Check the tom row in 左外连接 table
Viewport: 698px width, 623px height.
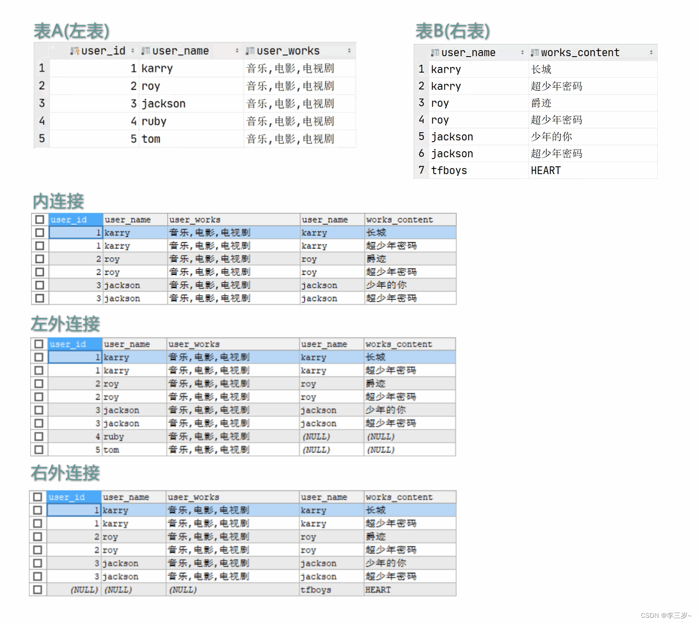[39, 450]
